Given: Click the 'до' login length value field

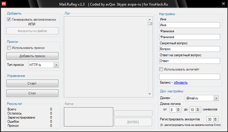Looking at the screenshot, I should (x=192, y=110).
